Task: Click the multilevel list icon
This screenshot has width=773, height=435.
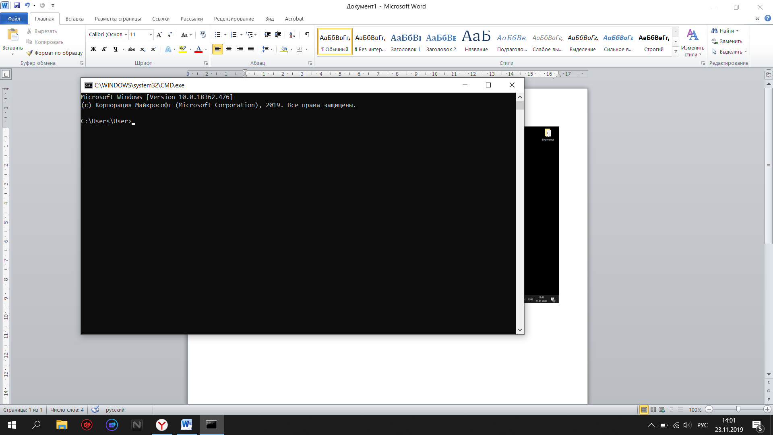Action: pyautogui.click(x=250, y=35)
